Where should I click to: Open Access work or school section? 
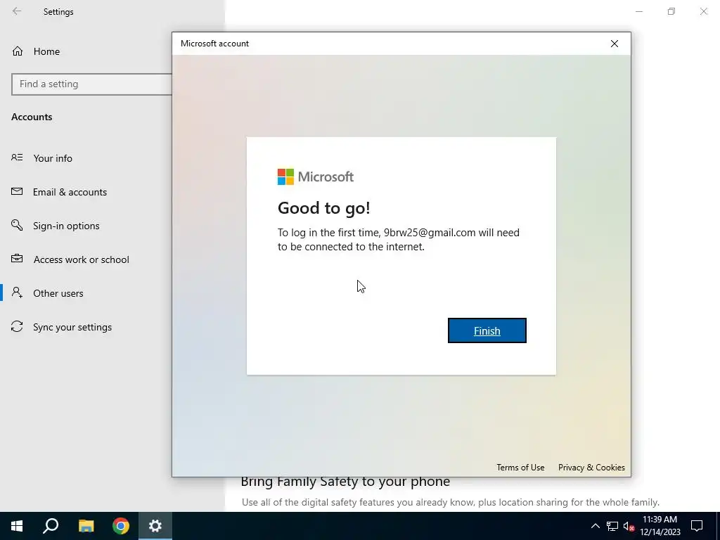[82, 259]
